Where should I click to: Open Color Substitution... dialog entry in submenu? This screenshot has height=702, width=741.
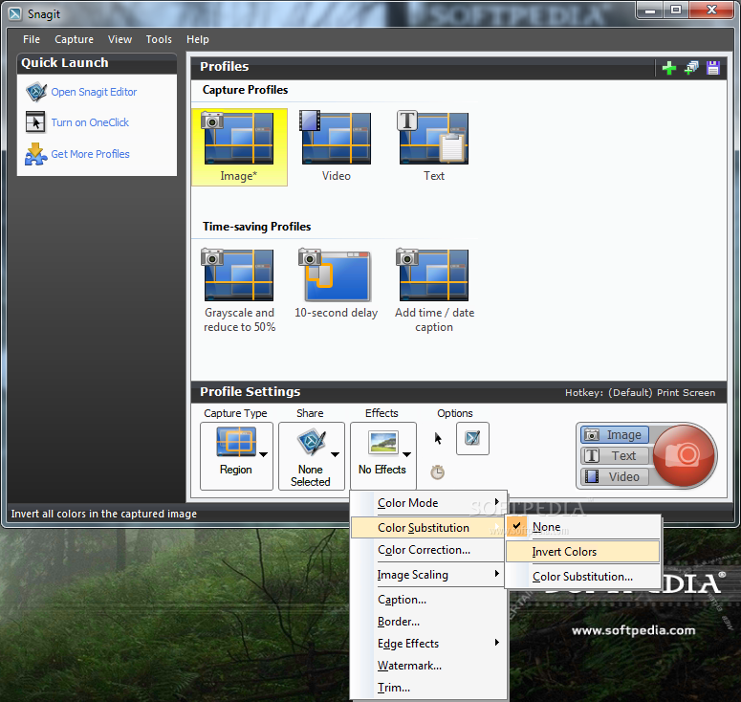[582, 577]
